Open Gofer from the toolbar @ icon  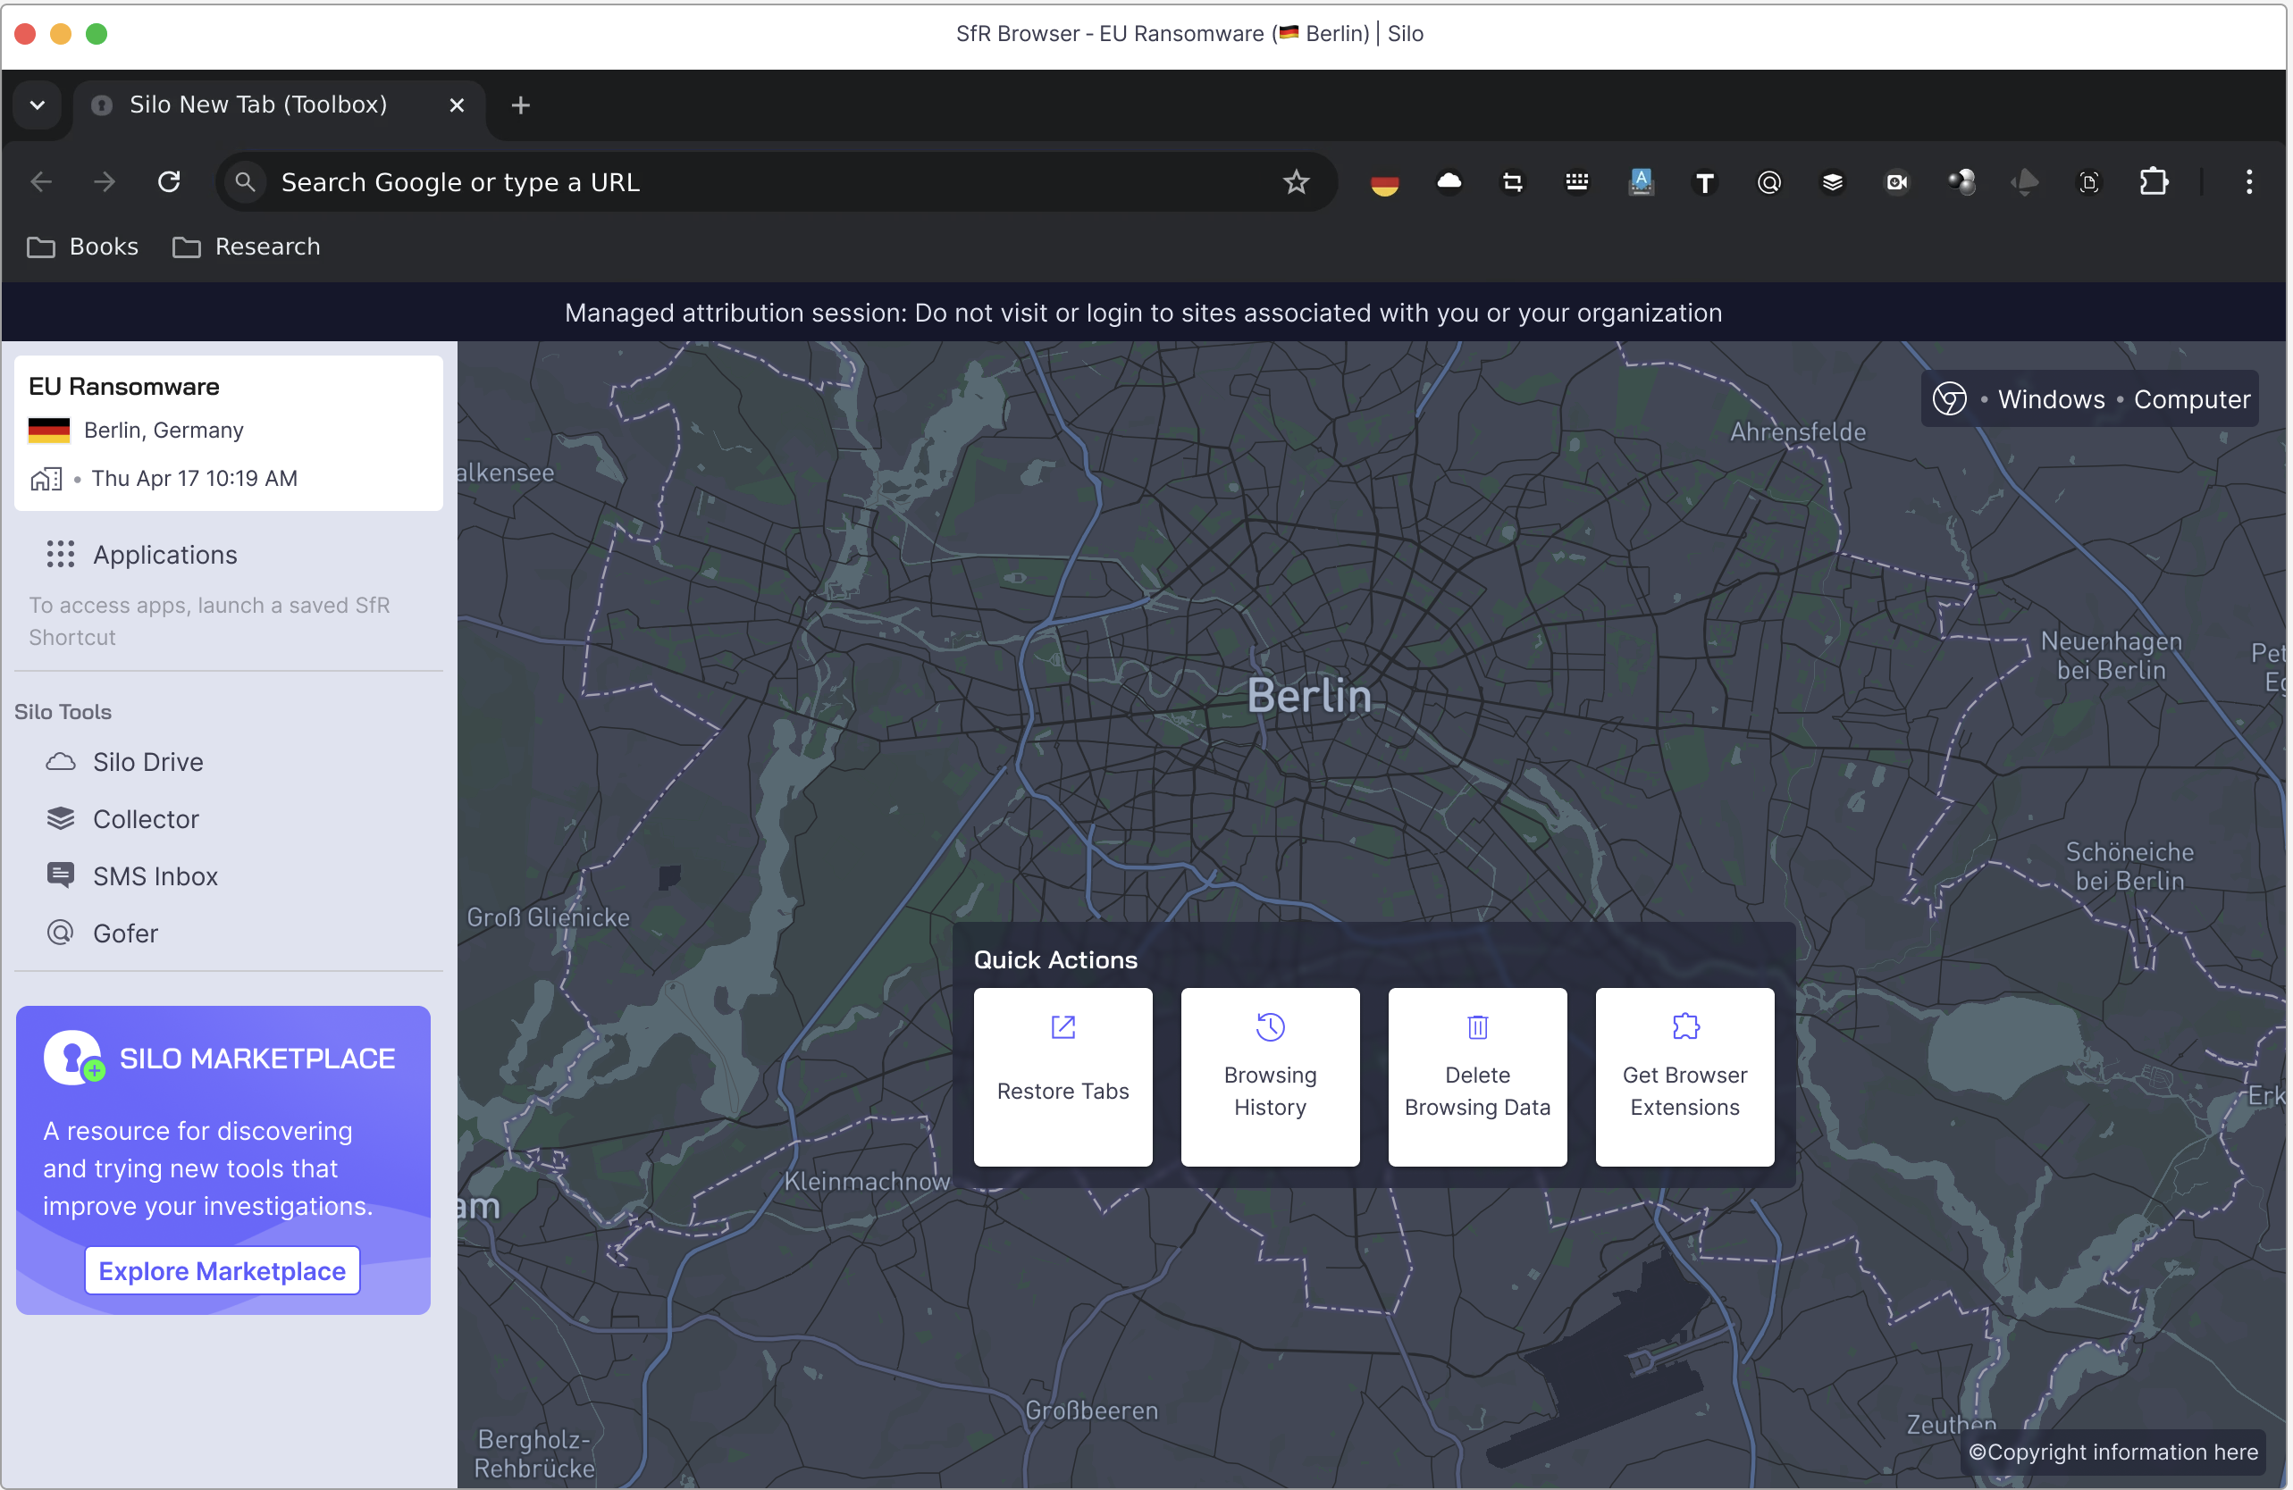1768,182
